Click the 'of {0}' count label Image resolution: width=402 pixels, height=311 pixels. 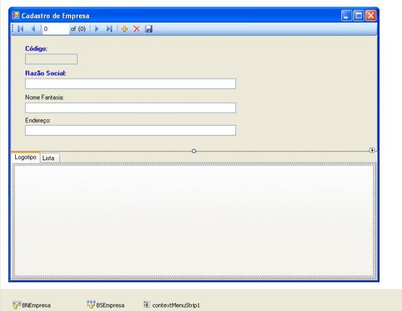click(x=78, y=29)
